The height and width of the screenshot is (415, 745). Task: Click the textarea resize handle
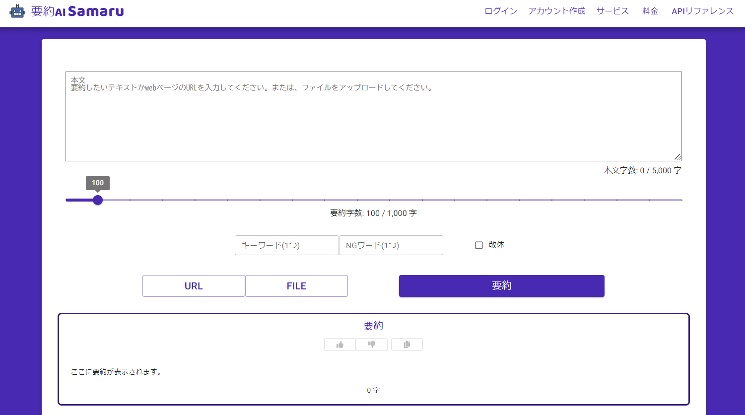[x=678, y=157]
